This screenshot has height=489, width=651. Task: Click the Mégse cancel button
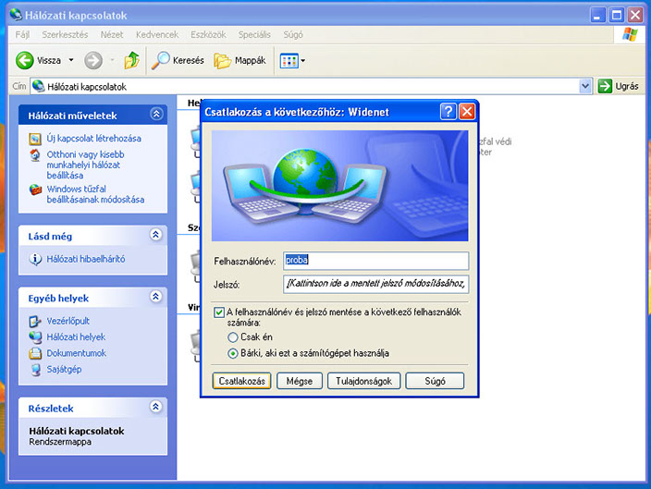click(300, 381)
